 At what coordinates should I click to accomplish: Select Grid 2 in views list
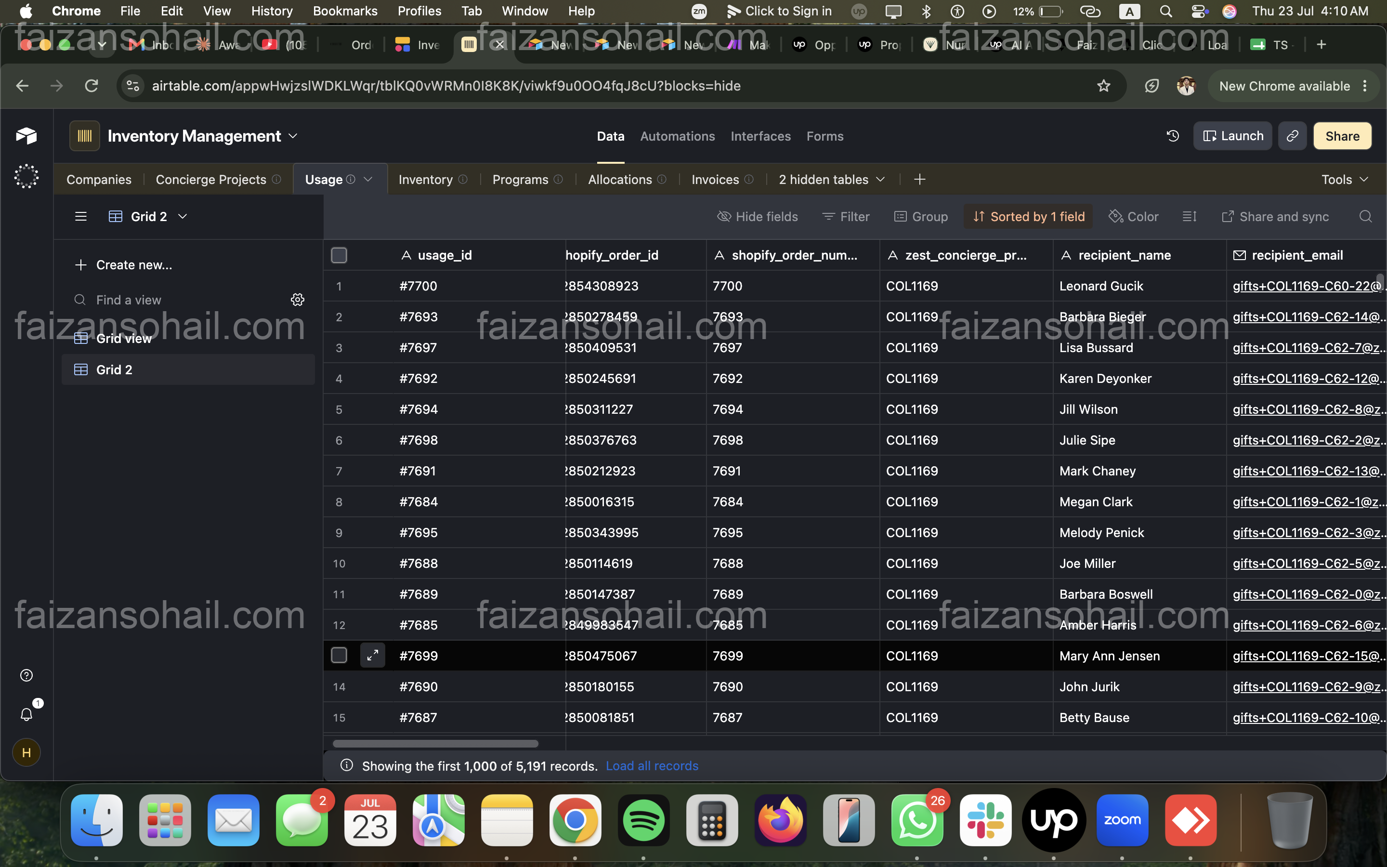click(x=188, y=369)
